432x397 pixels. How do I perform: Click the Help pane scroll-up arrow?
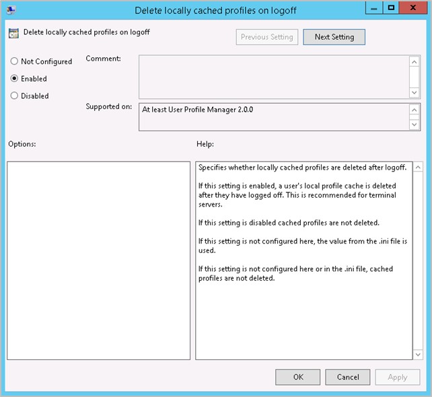click(418, 167)
